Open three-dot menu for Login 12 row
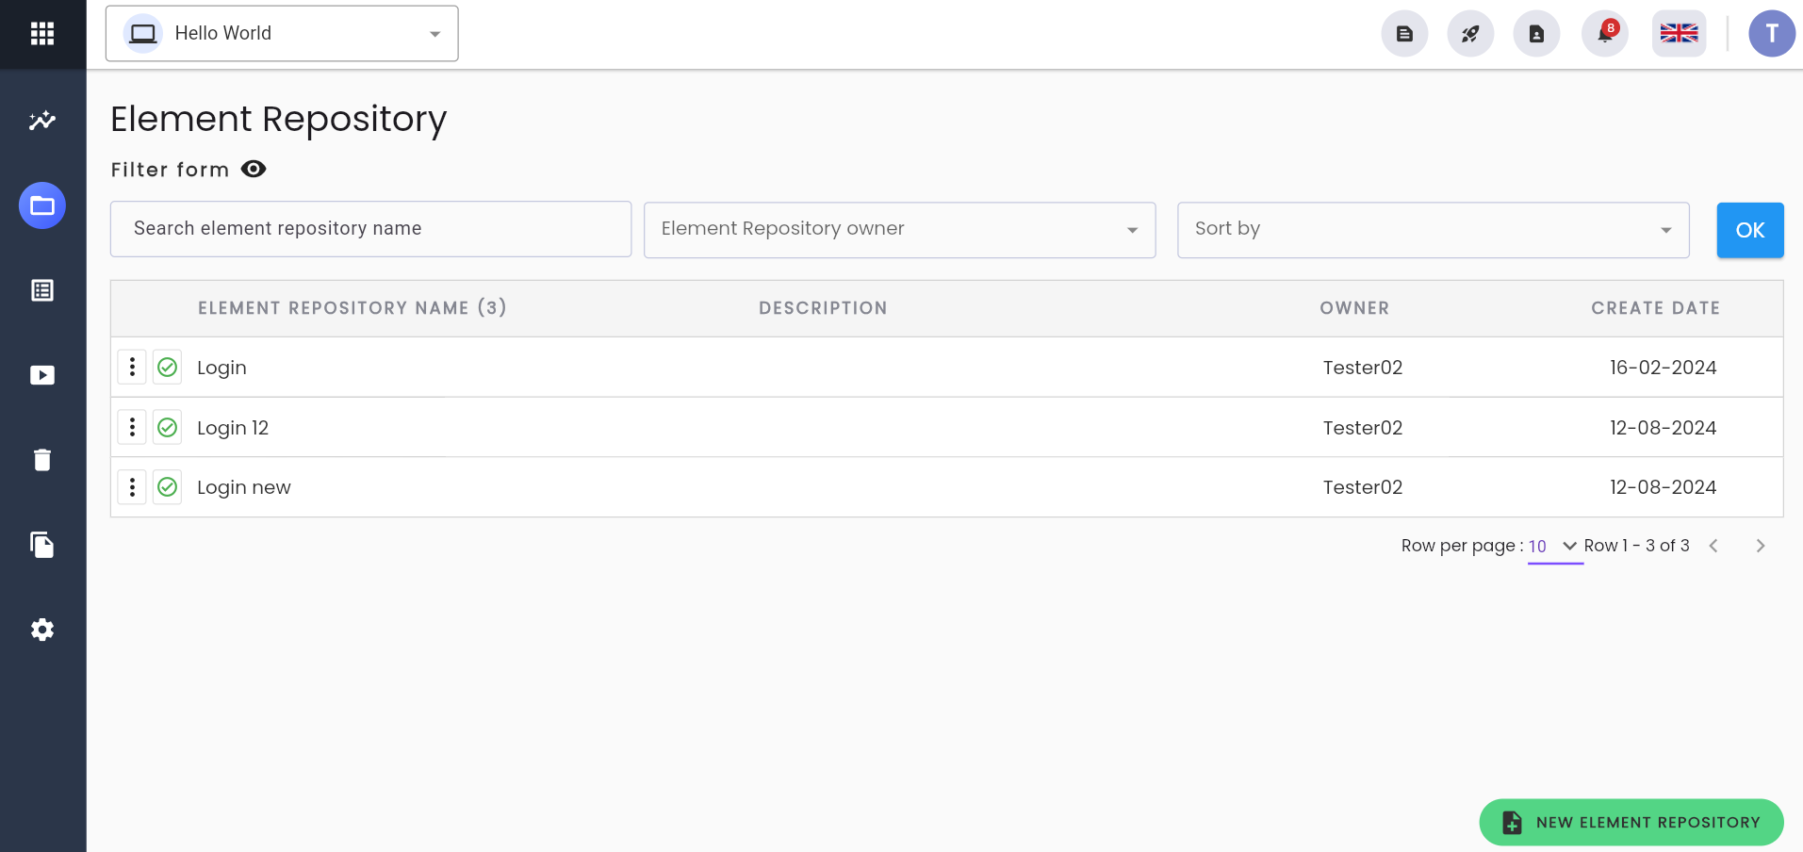The width and height of the screenshot is (1803, 852). (x=132, y=427)
